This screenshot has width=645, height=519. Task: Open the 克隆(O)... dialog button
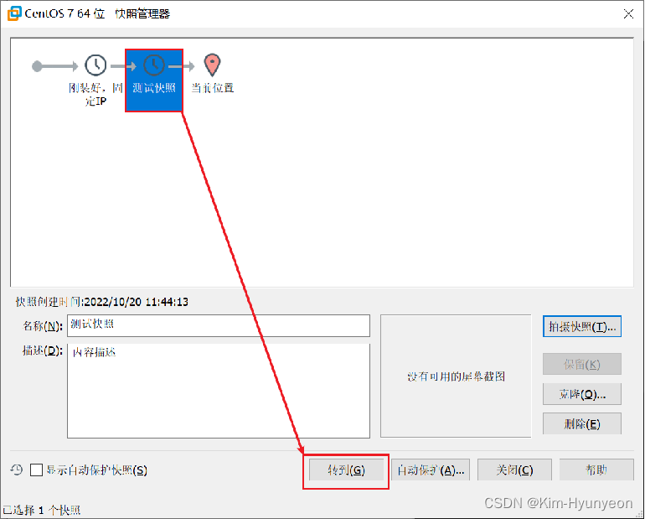point(581,394)
